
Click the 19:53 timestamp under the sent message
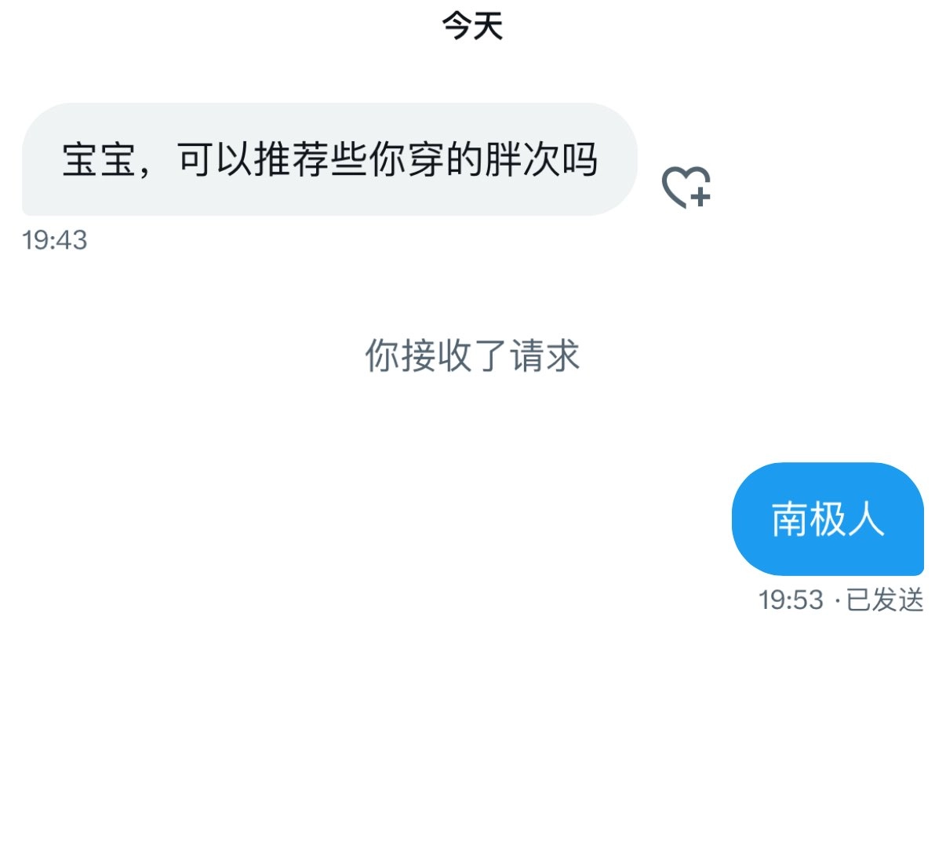click(791, 600)
